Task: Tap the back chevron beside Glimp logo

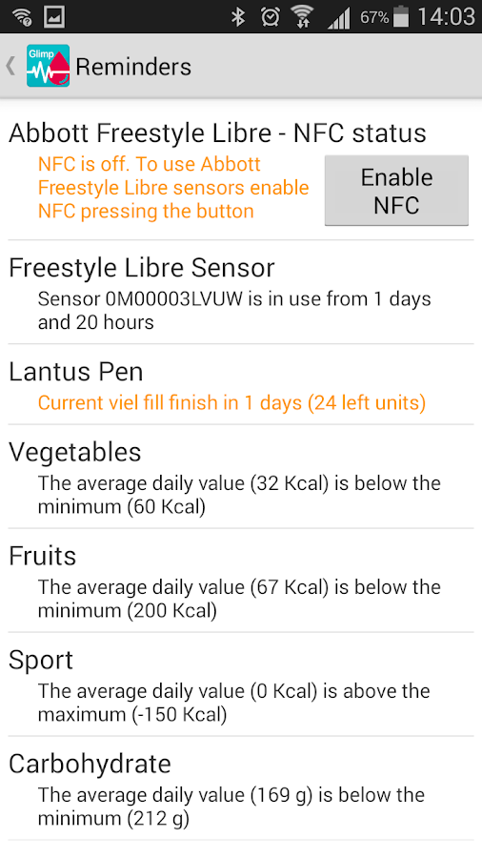Action: [x=10, y=66]
